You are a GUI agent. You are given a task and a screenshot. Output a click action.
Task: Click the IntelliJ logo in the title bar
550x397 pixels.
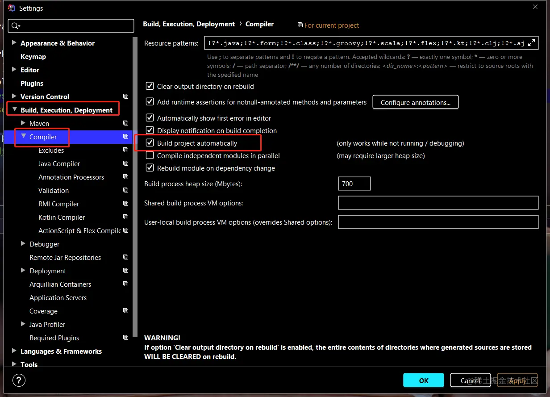(12, 8)
